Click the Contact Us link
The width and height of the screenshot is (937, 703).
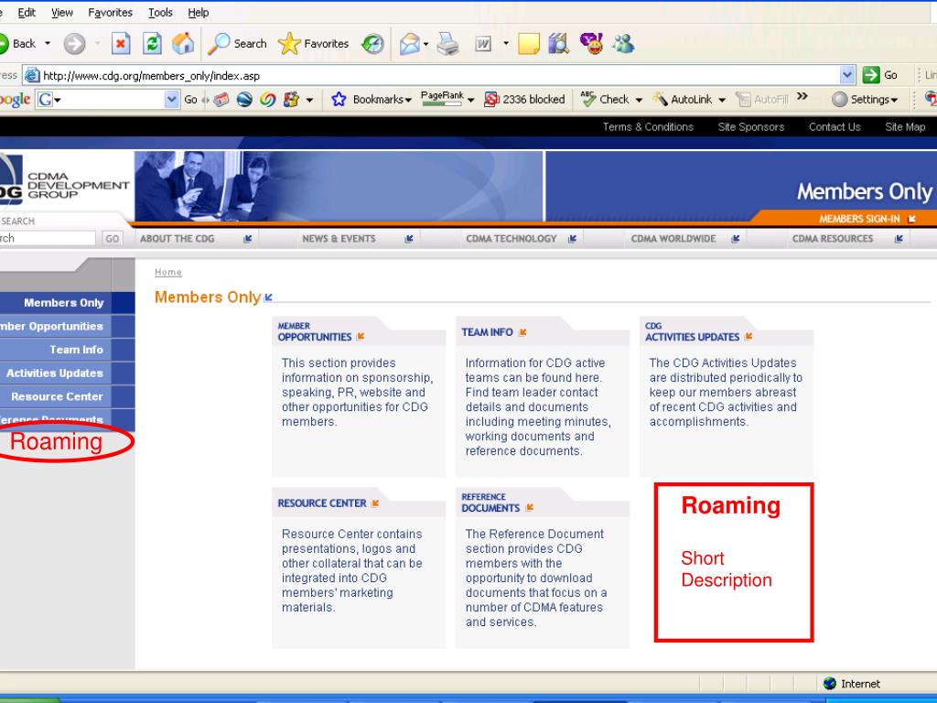pyautogui.click(x=835, y=126)
